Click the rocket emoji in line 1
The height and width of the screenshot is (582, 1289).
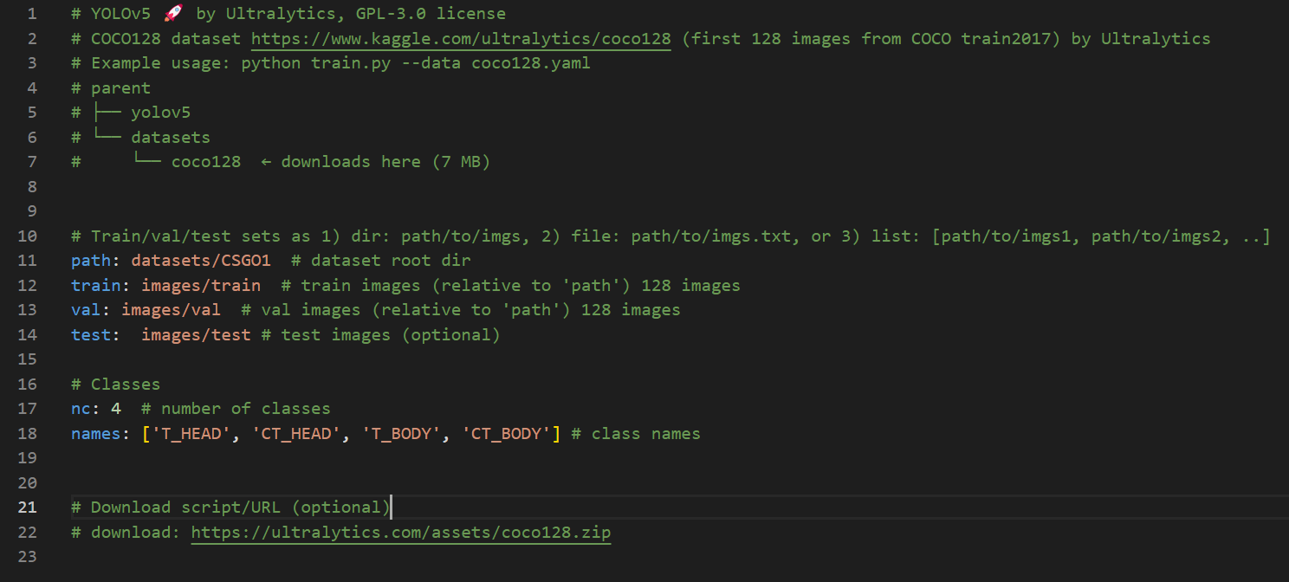(x=173, y=14)
